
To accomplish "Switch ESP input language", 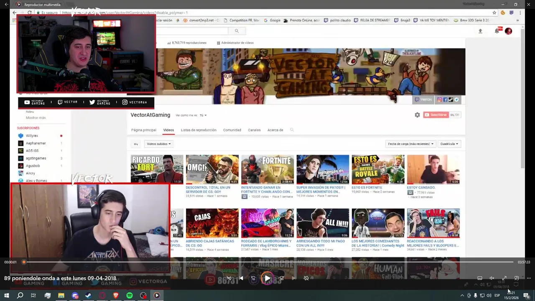I will [x=497, y=296].
